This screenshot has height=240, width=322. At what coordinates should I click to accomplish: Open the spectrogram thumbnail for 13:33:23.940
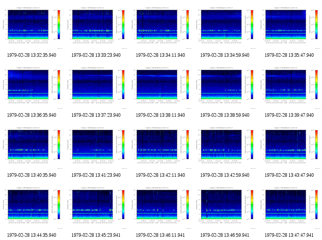96,28
